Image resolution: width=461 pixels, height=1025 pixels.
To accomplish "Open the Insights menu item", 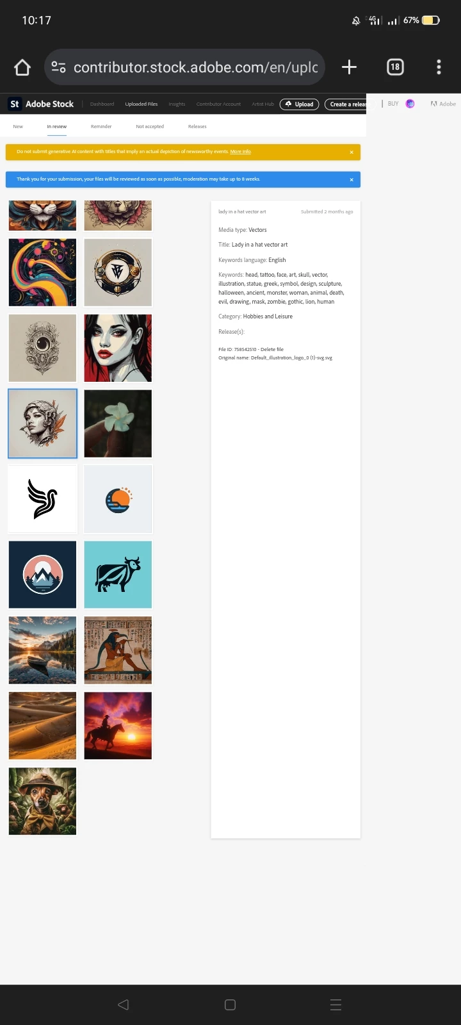I will coord(177,104).
